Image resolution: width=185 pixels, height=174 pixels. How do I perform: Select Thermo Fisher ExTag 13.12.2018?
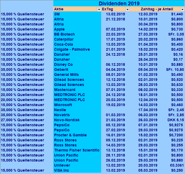coord(115,150)
